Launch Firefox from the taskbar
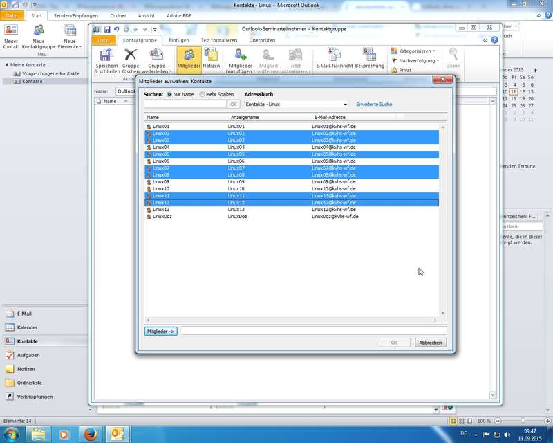The height and width of the screenshot is (443, 553). tap(90, 434)
